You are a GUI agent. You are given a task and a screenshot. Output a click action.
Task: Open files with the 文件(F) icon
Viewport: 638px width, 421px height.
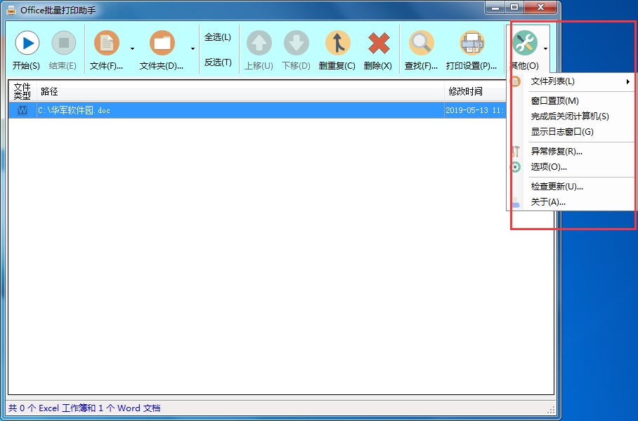pyautogui.click(x=106, y=44)
